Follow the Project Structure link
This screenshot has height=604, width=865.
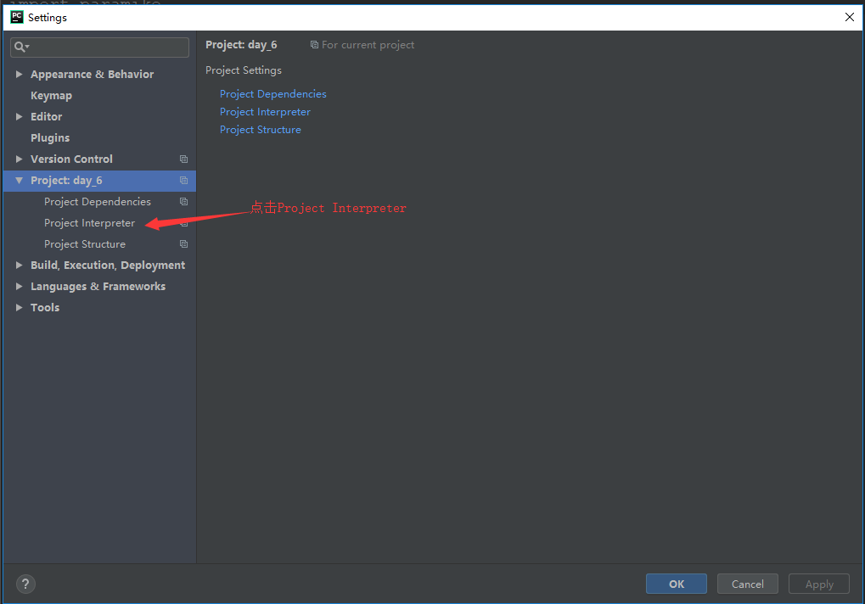261,130
